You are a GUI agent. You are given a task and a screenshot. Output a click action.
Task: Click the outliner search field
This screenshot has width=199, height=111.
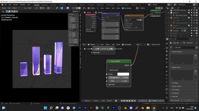click(x=184, y=8)
